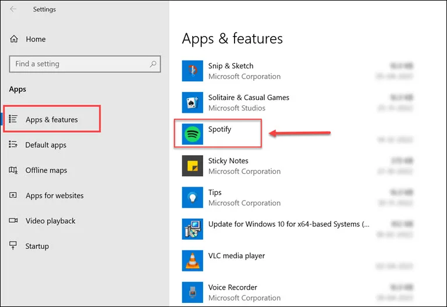Viewport: 447px width, 307px height.
Task: Select the Snip & Sketch app icon
Action: pos(193,70)
